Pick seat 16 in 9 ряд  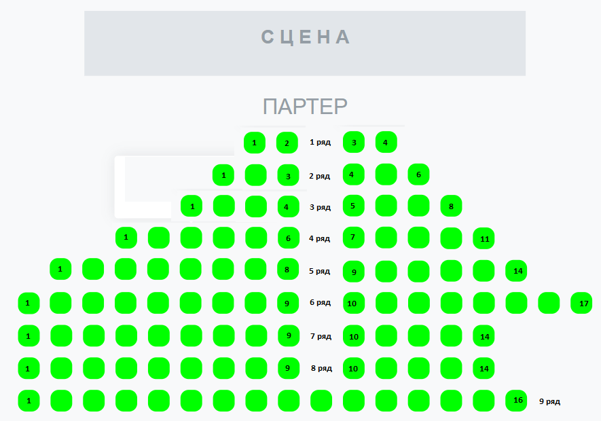[516, 401]
